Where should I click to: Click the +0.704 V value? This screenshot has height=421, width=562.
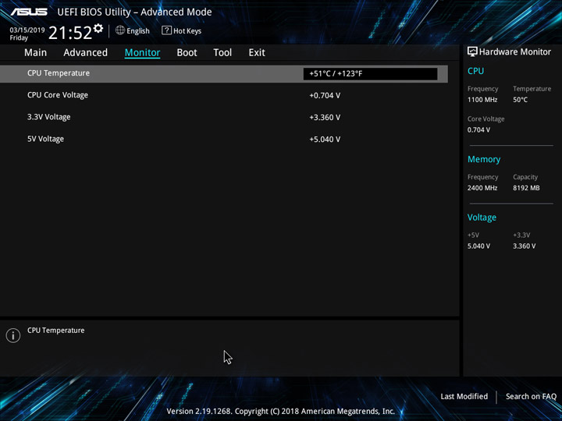coord(325,96)
